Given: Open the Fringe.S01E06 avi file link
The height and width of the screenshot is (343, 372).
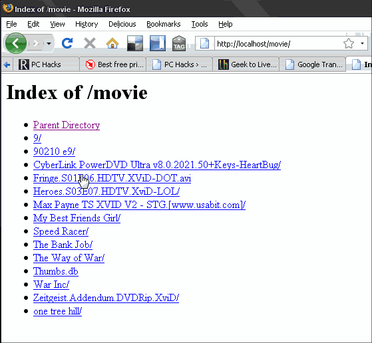Looking at the screenshot, I should [112, 178].
